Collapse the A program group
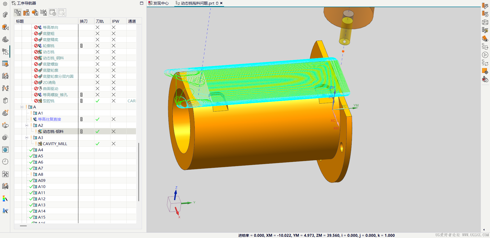490x238 pixels. pyautogui.click(x=22, y=107)
